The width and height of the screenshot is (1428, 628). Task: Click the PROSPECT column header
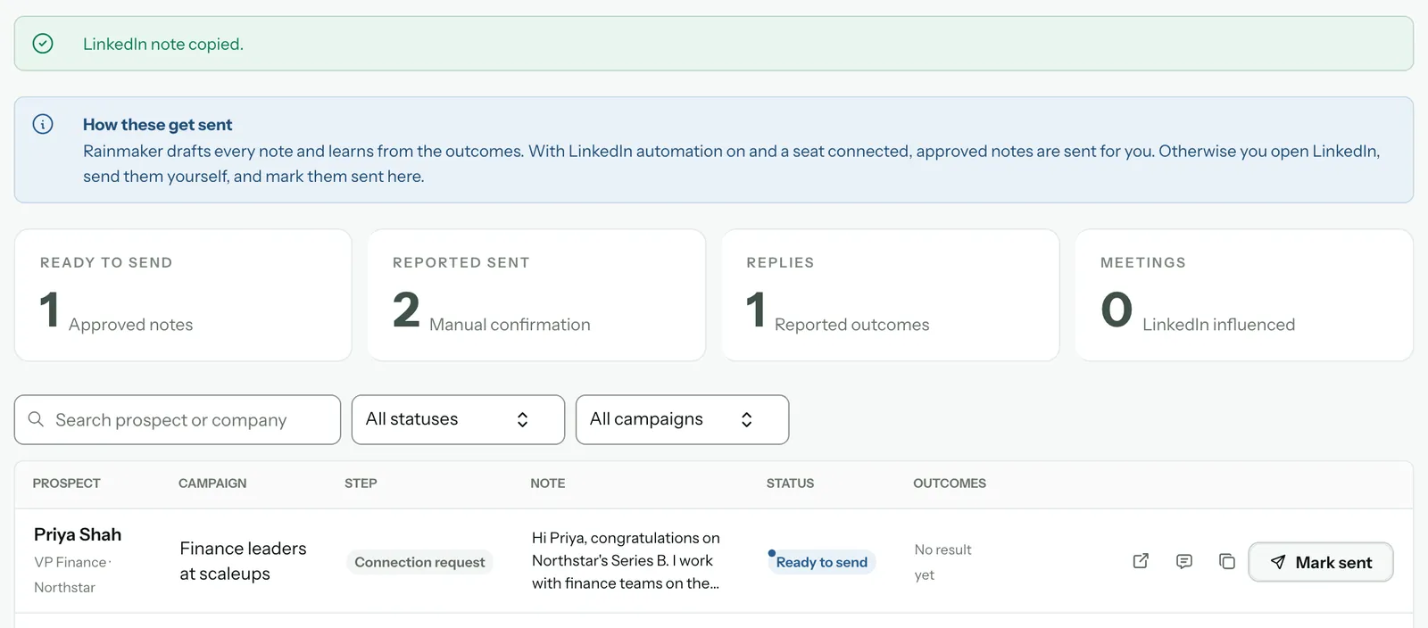67,483
